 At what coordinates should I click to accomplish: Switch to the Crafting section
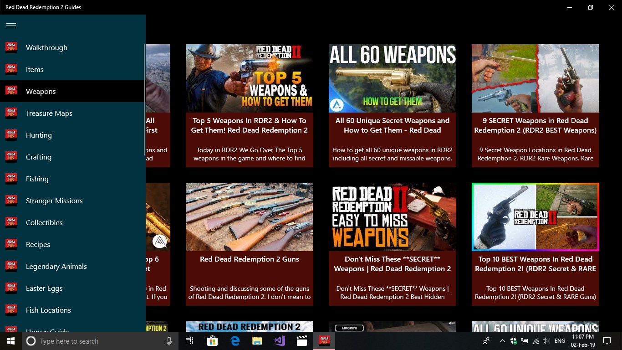click(72, 157)
